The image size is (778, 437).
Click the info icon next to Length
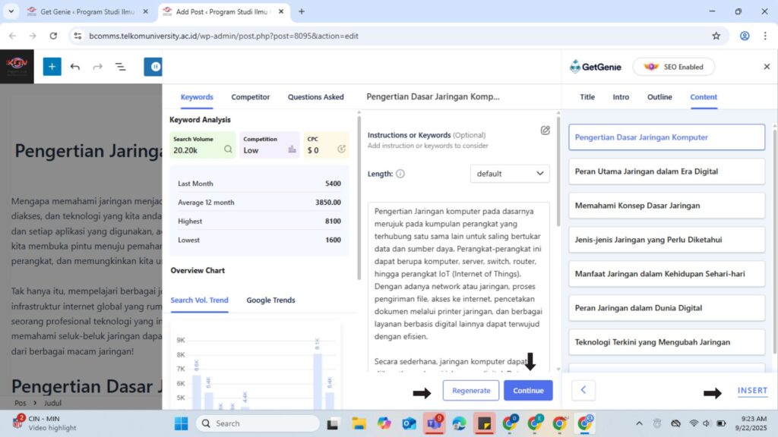tap(400, 174)
